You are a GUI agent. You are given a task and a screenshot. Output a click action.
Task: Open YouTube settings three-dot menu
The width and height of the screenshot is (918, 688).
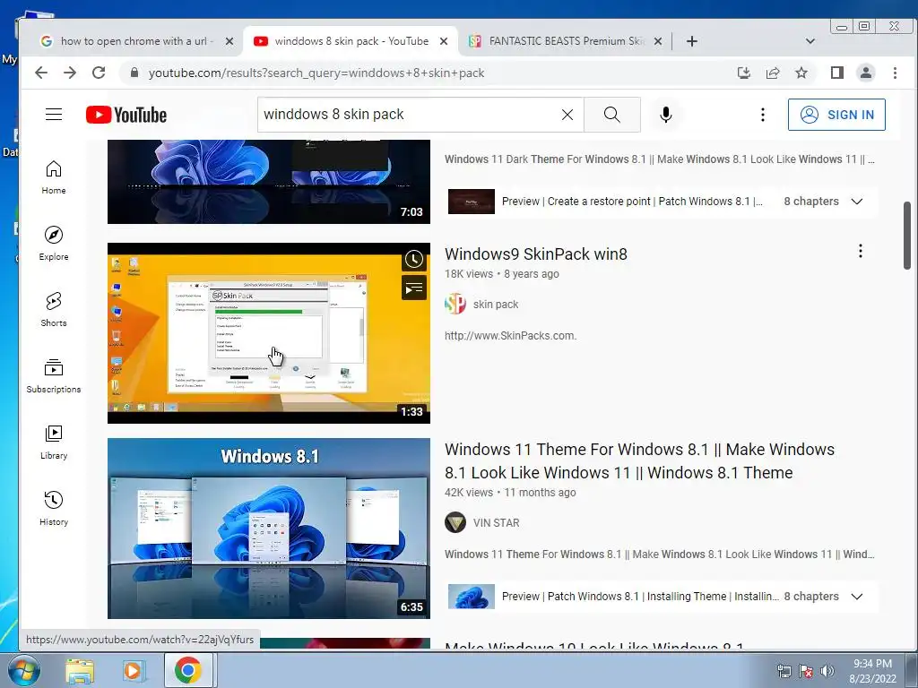pos(762,115)
